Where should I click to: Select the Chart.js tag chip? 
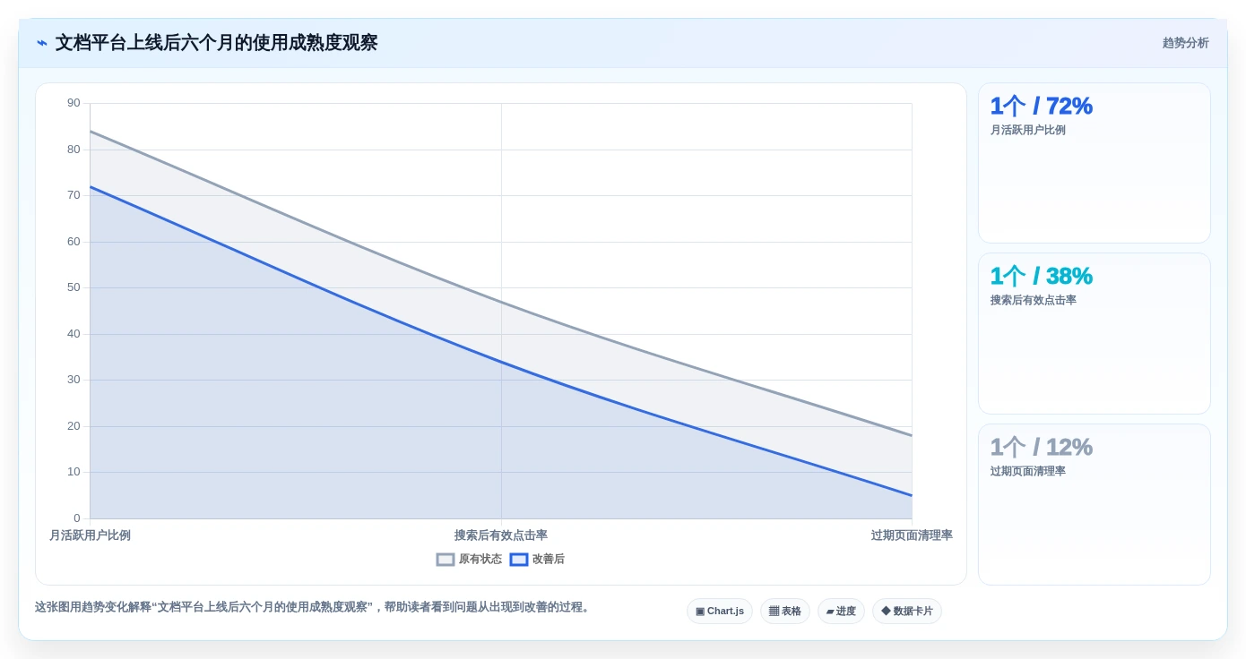720,612
